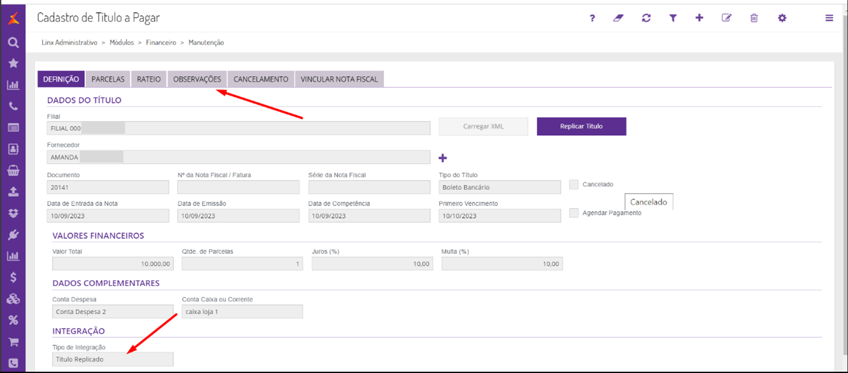This screenshot has width=848, height=373.
Task: Click the eraser clear icon
Action: (618, 18)
